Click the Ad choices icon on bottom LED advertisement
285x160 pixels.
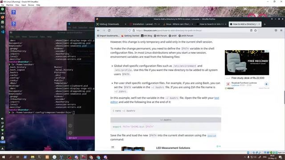coord(218,146)
